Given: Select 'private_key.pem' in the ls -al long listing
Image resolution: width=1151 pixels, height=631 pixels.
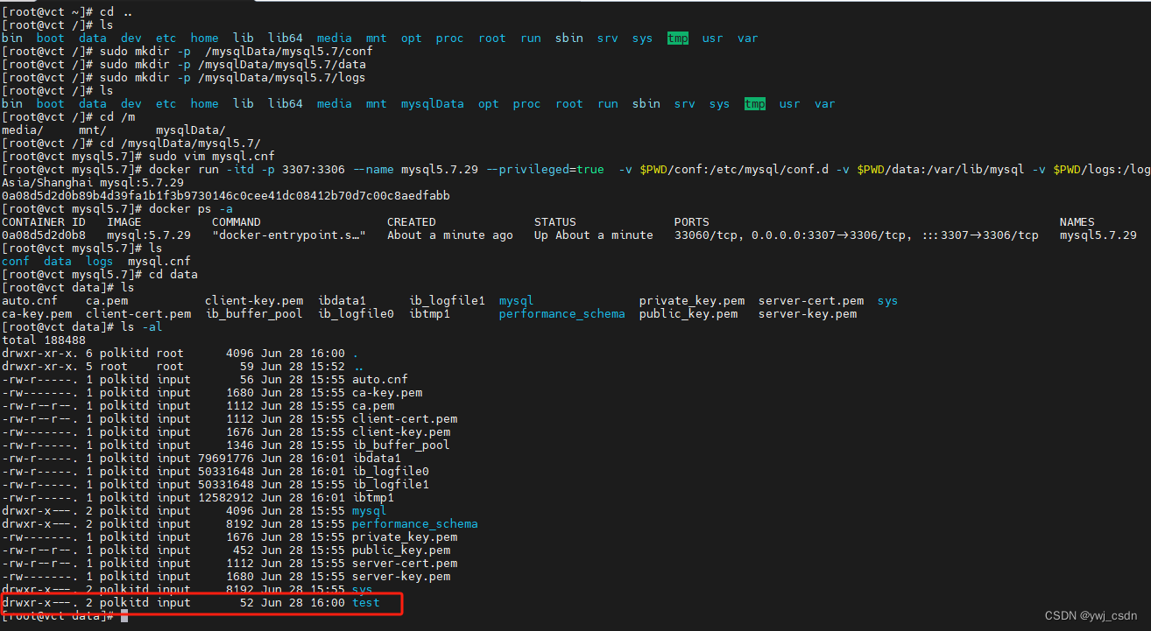Looking at the screenshot, I should [405, 537].
